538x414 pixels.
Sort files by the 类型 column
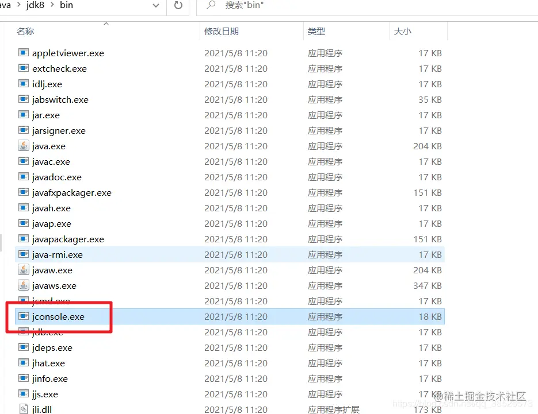pos(316,32)
